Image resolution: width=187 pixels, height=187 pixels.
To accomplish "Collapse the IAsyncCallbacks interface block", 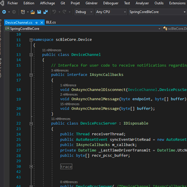I will pos(31,75).
